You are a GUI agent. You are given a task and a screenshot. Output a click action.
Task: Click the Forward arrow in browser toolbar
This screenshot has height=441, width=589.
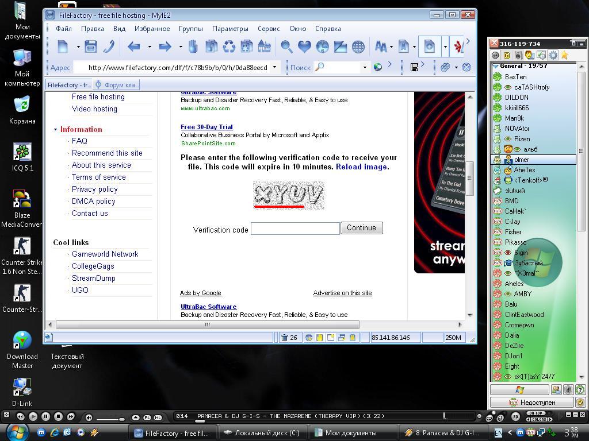[165, 47]
